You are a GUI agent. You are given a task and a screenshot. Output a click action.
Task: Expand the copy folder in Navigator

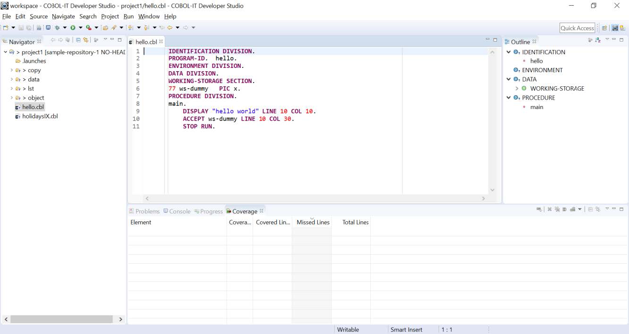tap(12, 70)
